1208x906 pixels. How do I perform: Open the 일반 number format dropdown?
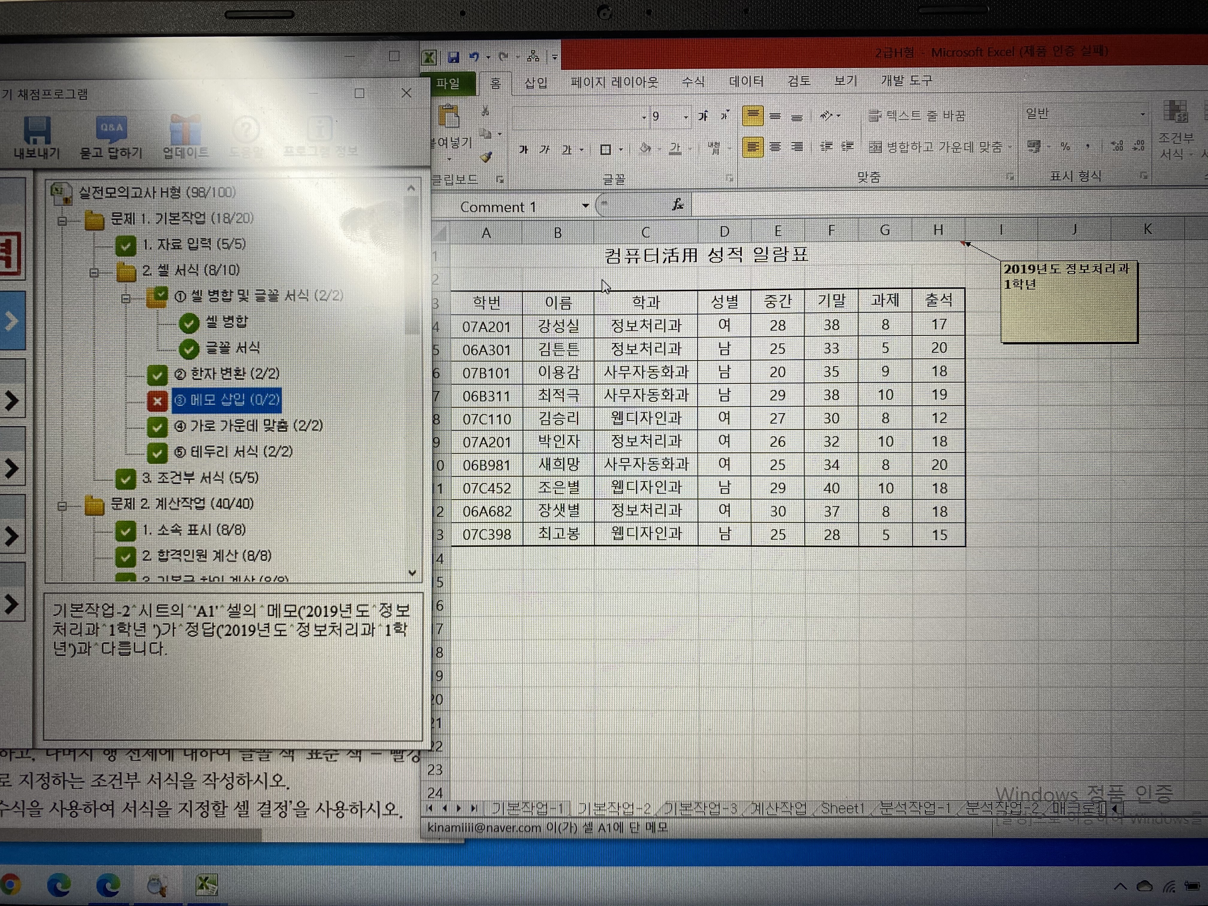click(x=1142, y=114)
